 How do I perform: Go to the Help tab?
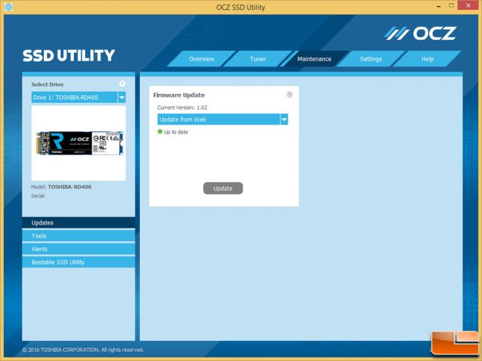(x=427, y=59)
